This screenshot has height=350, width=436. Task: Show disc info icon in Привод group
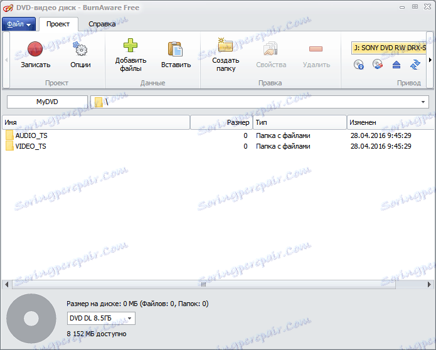(x=359, y=65)
